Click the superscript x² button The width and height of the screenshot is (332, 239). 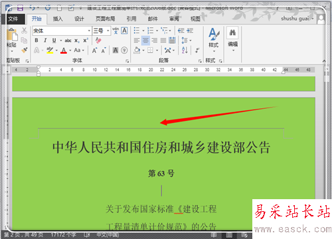(x=86, y=40)
